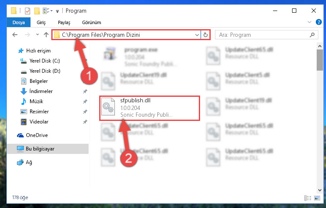Click the Back navigation arrow
This screenshot has width=326, height=208.
[x=15, y=35]
